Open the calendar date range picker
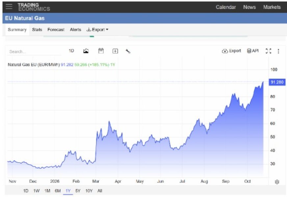287x197 pixels. point(101,51)
